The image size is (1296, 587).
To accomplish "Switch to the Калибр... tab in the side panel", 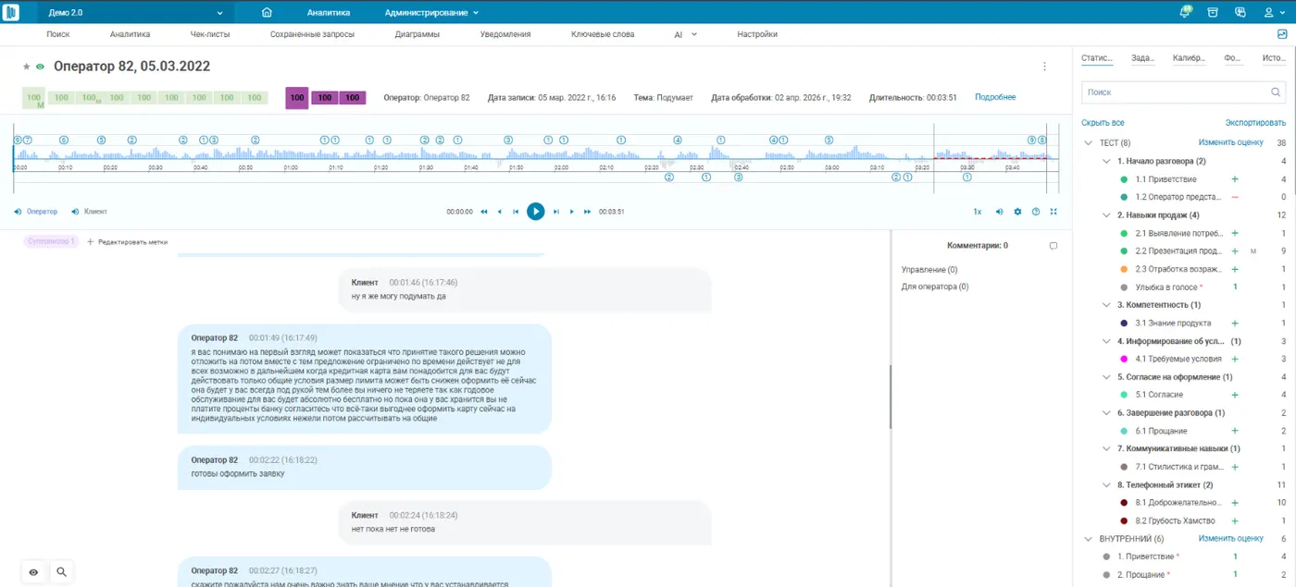I will pyautogui.click(x=1189, y=58).
